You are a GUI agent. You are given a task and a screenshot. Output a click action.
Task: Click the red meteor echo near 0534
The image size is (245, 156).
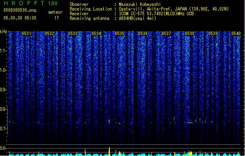click(x=109, y=122)
